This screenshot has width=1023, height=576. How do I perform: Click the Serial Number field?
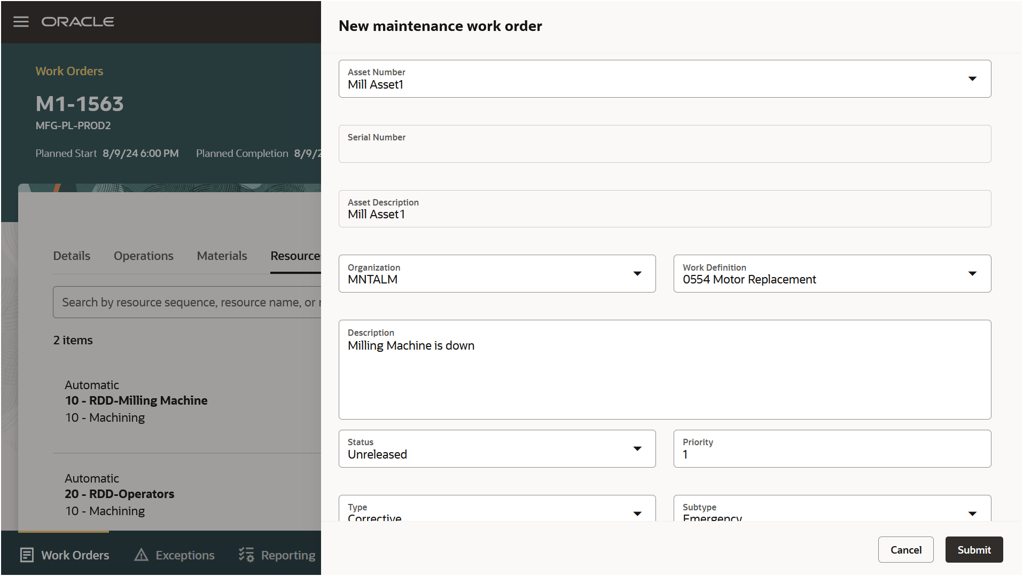pyautogui.click(x=665, y=144)
